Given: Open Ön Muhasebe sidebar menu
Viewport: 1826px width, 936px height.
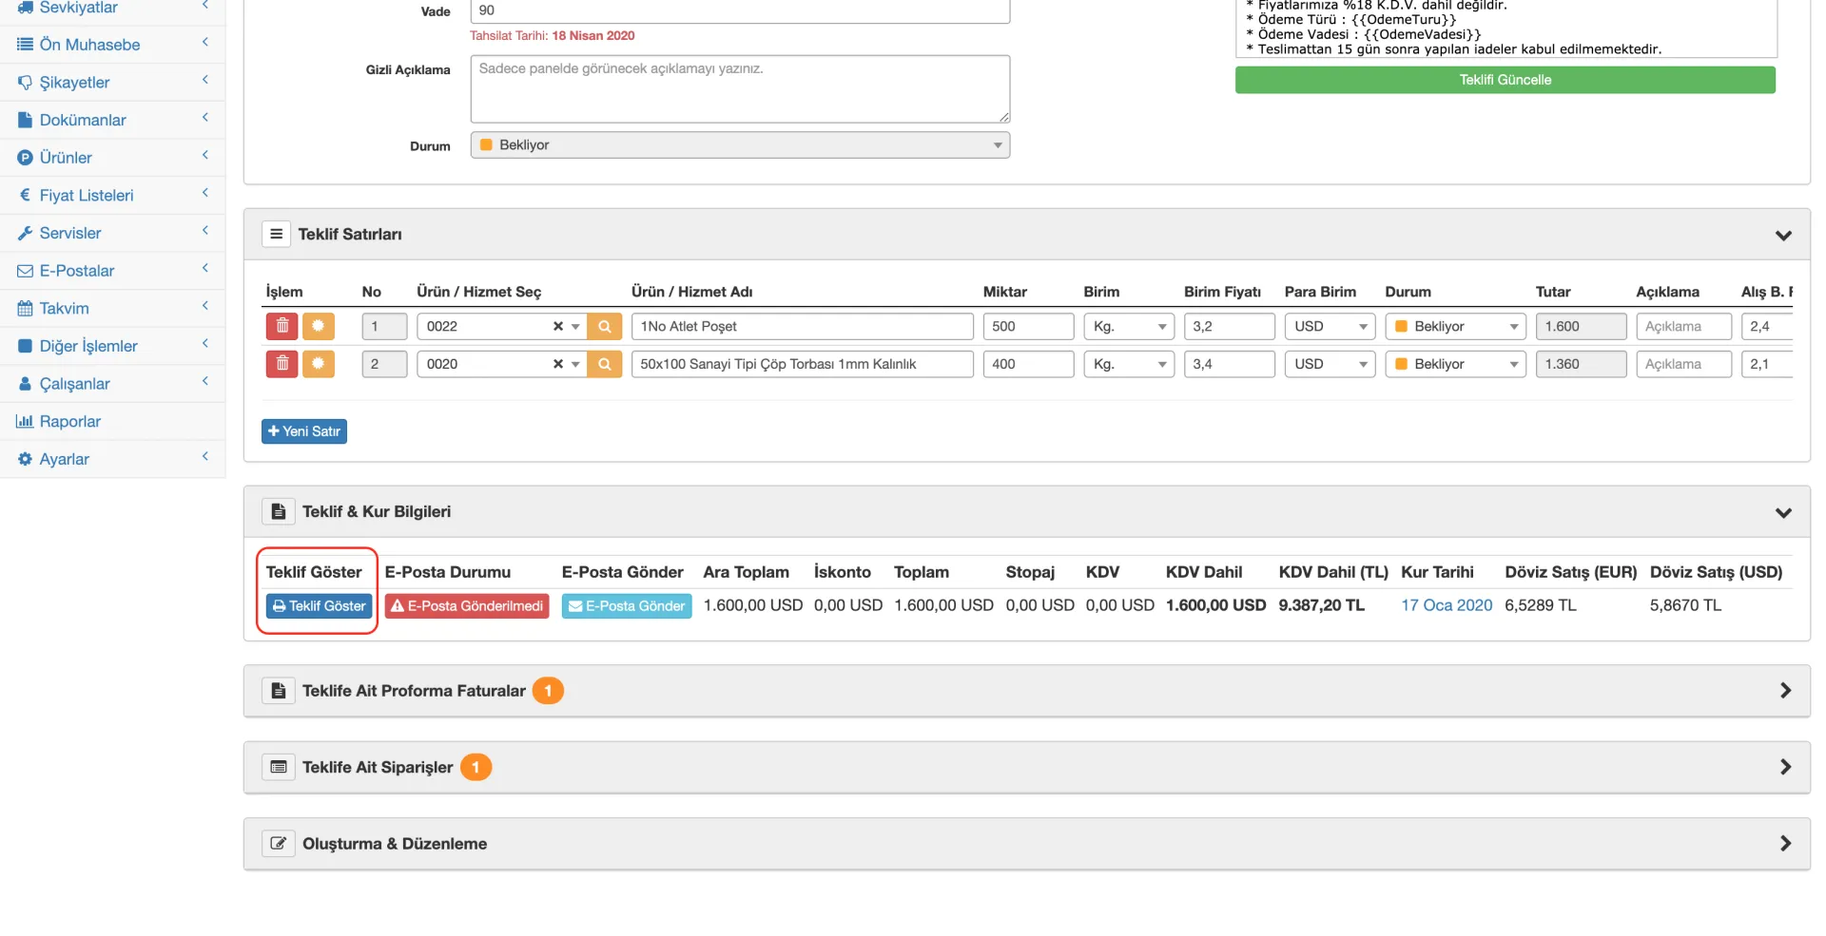Looking at the screenshot, I should coord(112,45).
